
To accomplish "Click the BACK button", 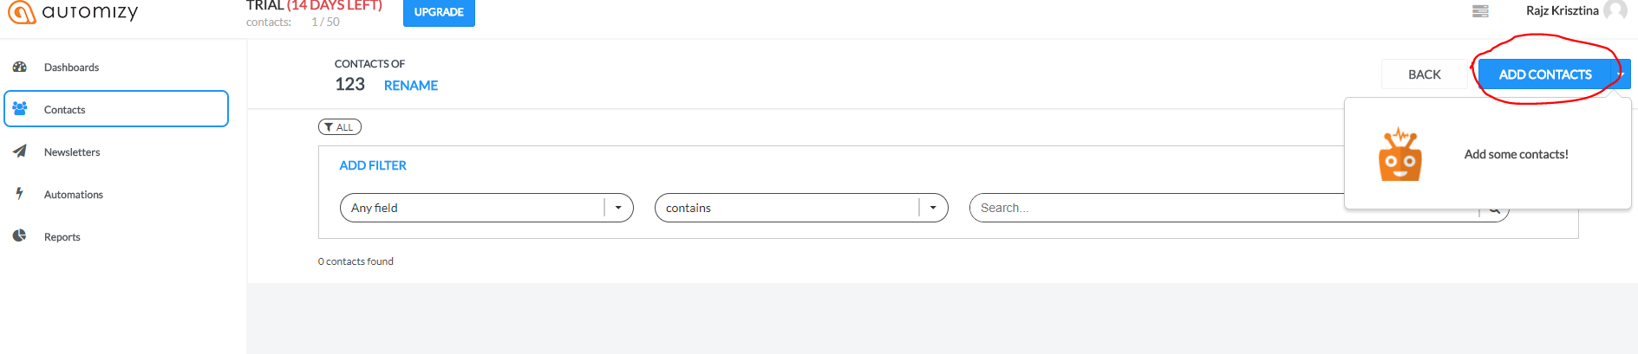I will (x=1424, y=74).
